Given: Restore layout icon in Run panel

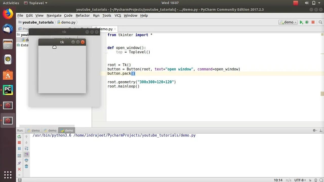Looking at the screenshot, I should (x=19, y=156).
